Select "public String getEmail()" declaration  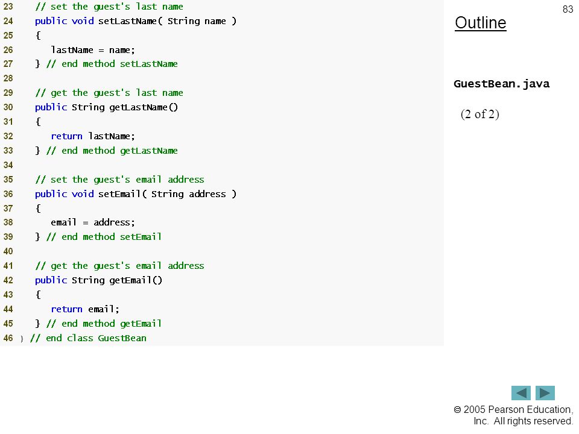point(98,280)
